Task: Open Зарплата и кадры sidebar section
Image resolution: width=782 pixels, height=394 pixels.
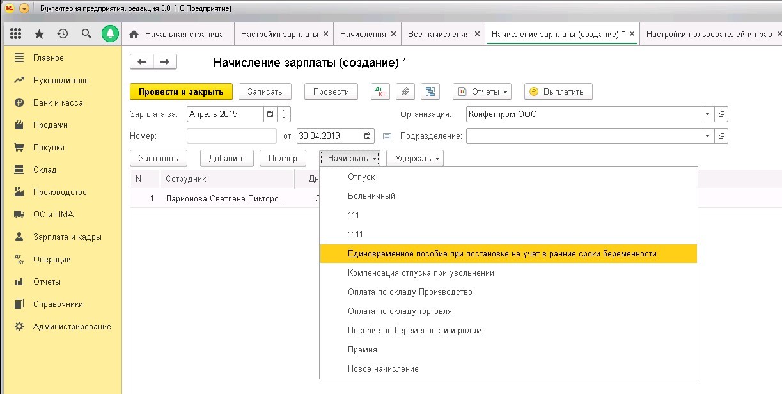Action: (67, 237)
